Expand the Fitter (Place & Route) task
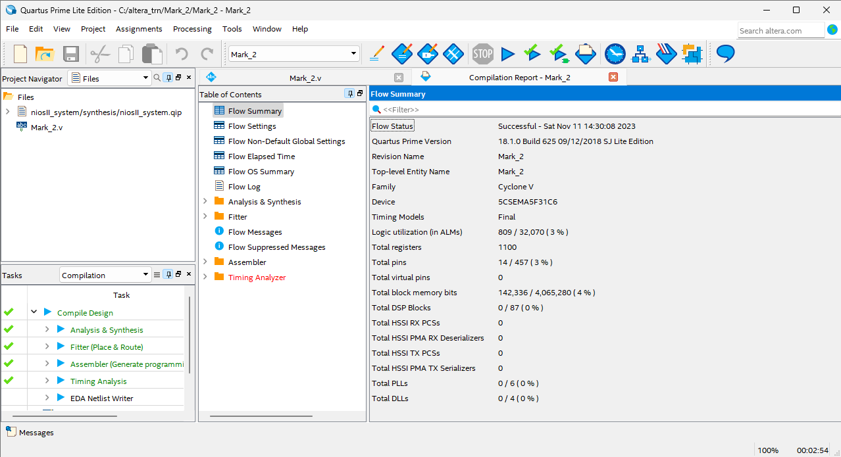 coord(47,347)
